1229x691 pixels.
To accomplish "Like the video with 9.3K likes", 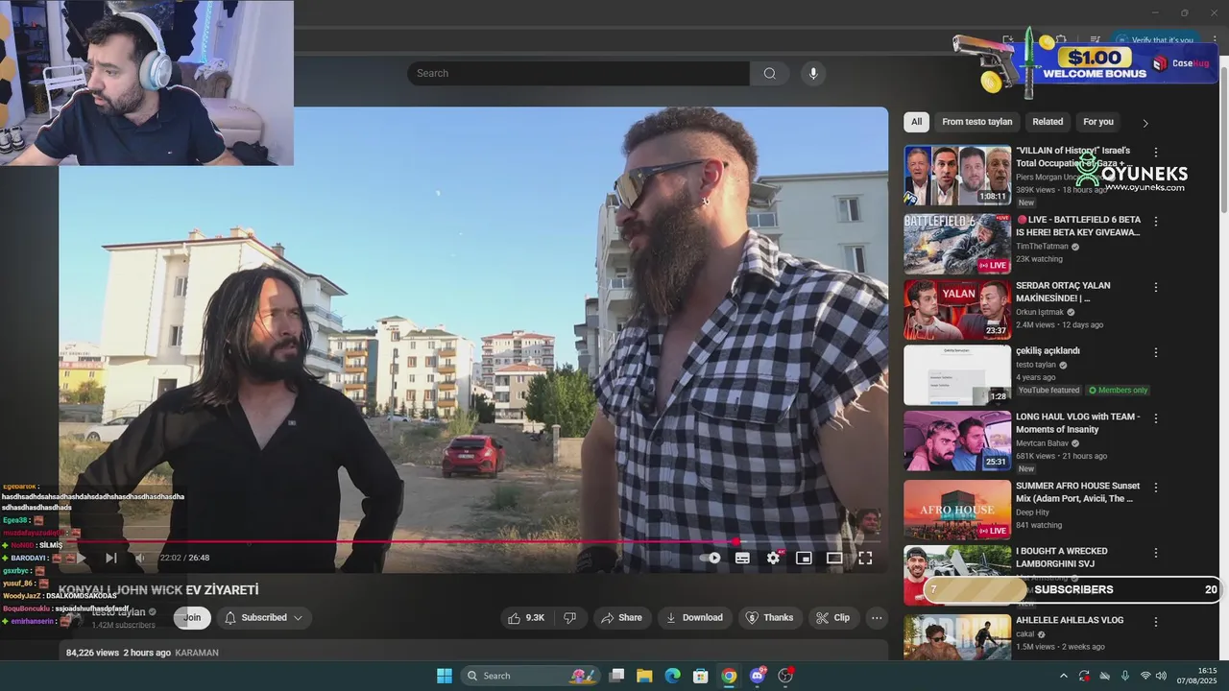I will click(526, 618).
